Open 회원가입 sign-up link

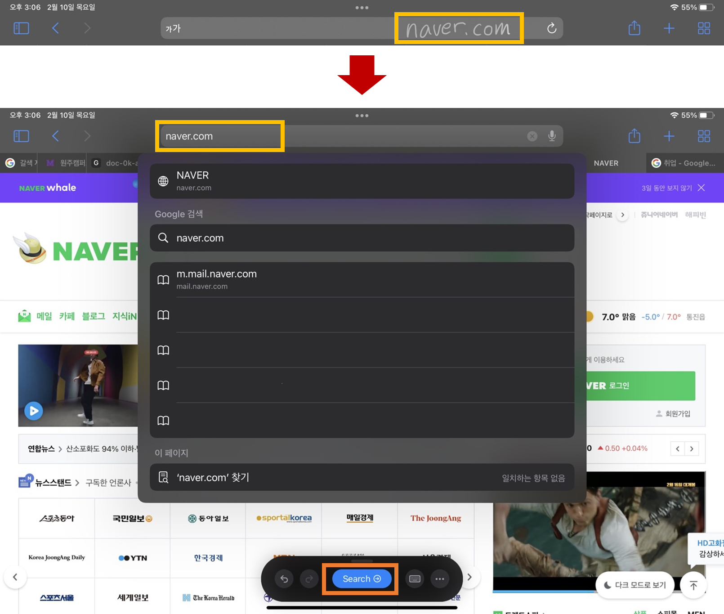(x=673, y=413)
